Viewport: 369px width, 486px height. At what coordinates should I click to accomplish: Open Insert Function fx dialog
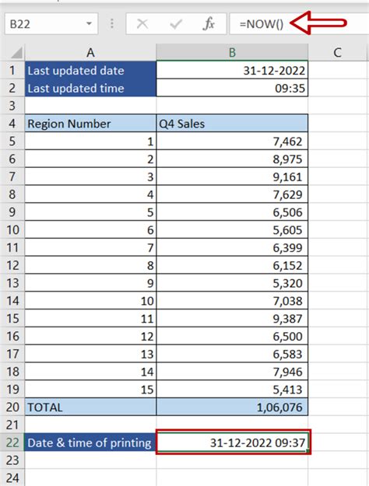click(209, 24)
